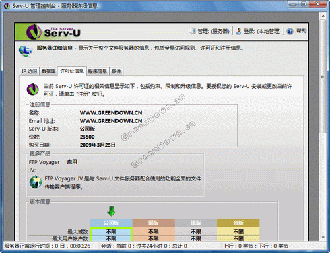Switch to the IP 访问 tab
The image size is (330, 253).
pos(29,71)
